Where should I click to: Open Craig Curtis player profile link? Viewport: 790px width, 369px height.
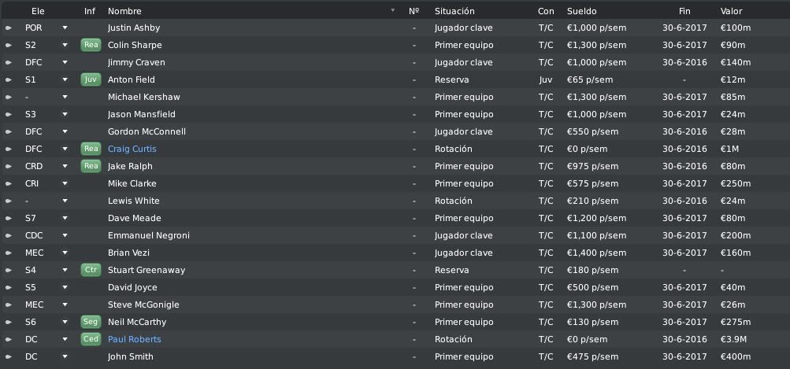(x=132, y=149)
